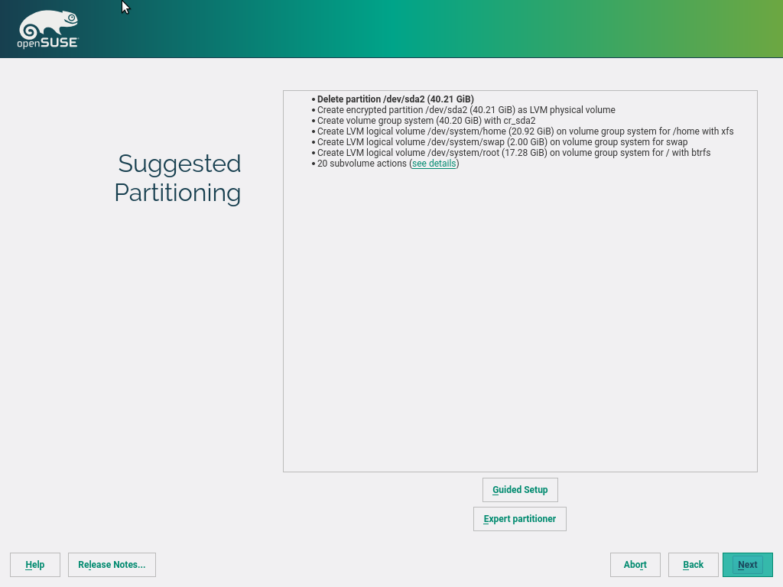Abort the installation
The width and height of the screenshot is (783, 587).
click(x=635, y=565)
